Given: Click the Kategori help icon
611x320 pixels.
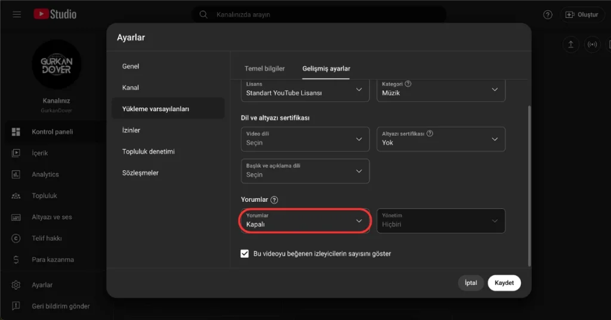Looking at the screenshot, I should coord(408,84).
